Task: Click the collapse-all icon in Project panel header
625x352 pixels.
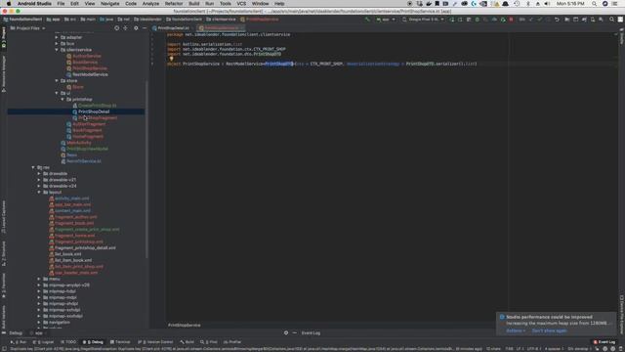Action: coord(126,28)
